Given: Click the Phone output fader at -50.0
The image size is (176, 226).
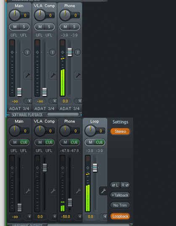Looking at the screenshot, I should tap(70, 202).
